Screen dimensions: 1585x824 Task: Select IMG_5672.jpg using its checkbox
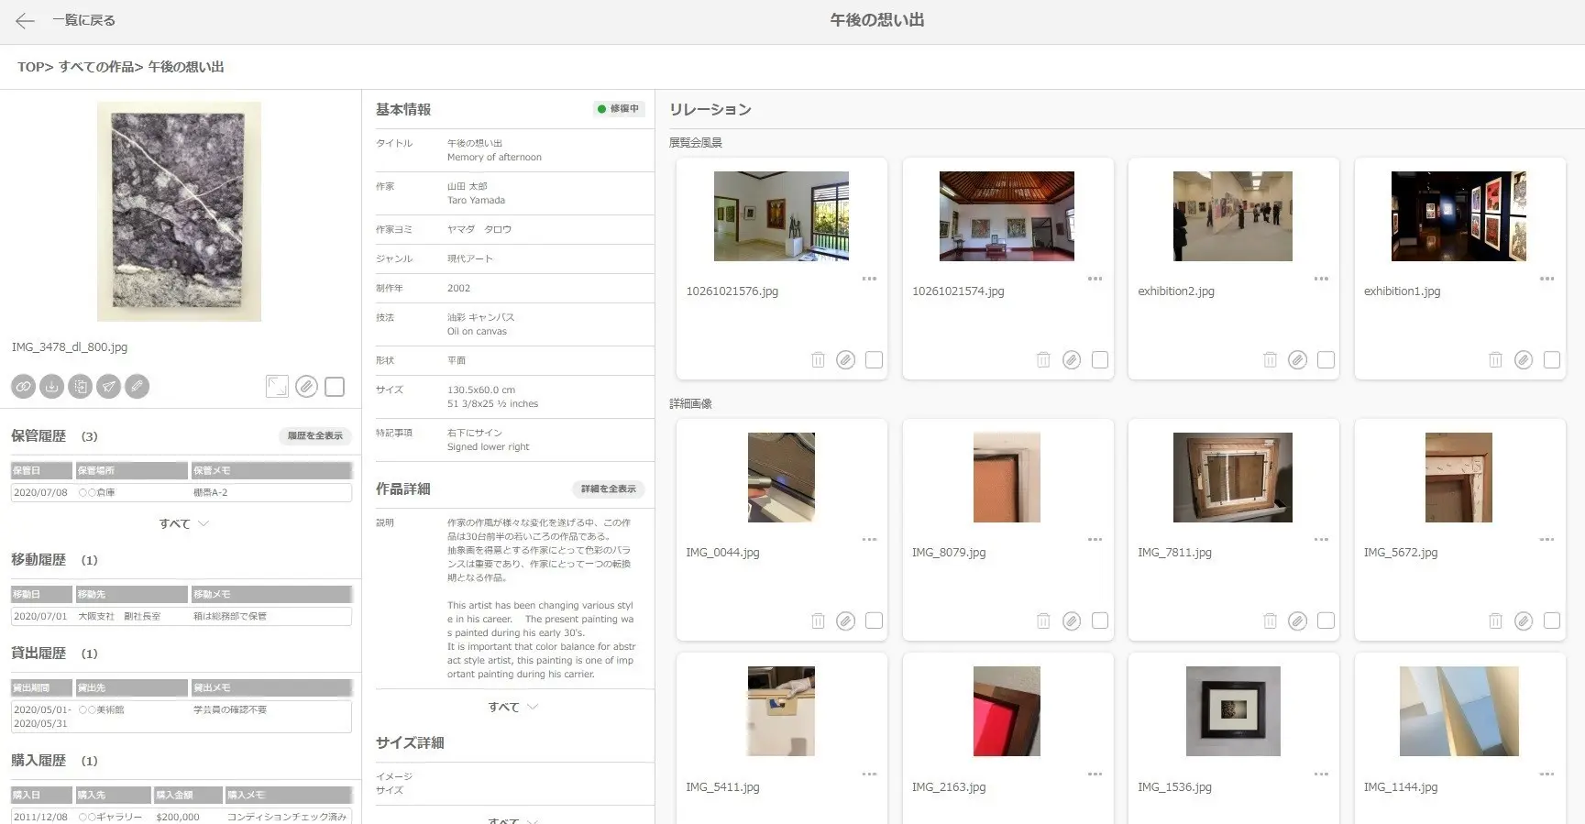pos(1552,621)
